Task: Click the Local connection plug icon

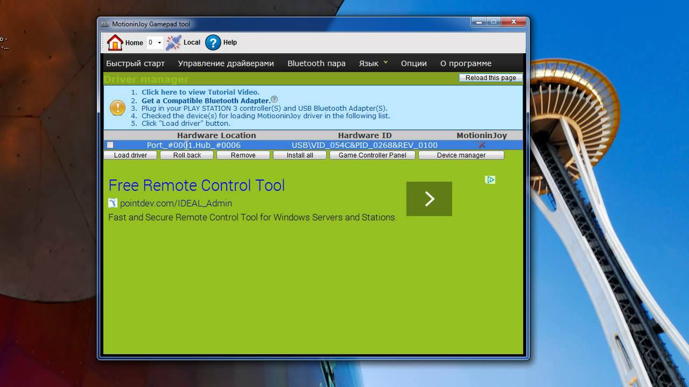Action: click(x=173, y=42)
